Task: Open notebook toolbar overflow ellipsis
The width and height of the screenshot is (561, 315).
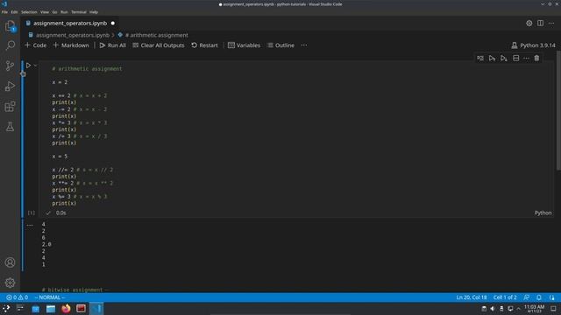Action: [304, 45]
